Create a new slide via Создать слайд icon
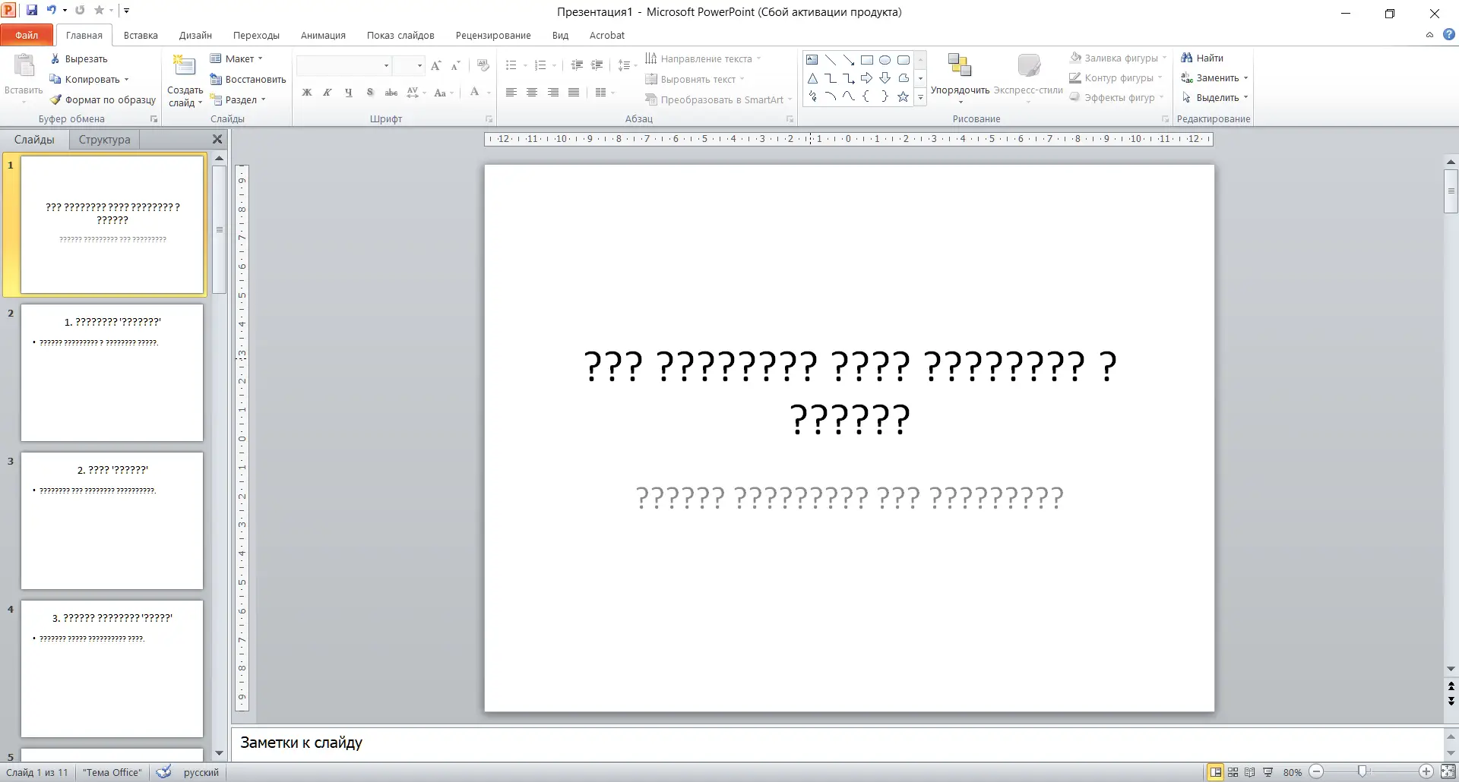1459x782 pixels. point(185,67)
